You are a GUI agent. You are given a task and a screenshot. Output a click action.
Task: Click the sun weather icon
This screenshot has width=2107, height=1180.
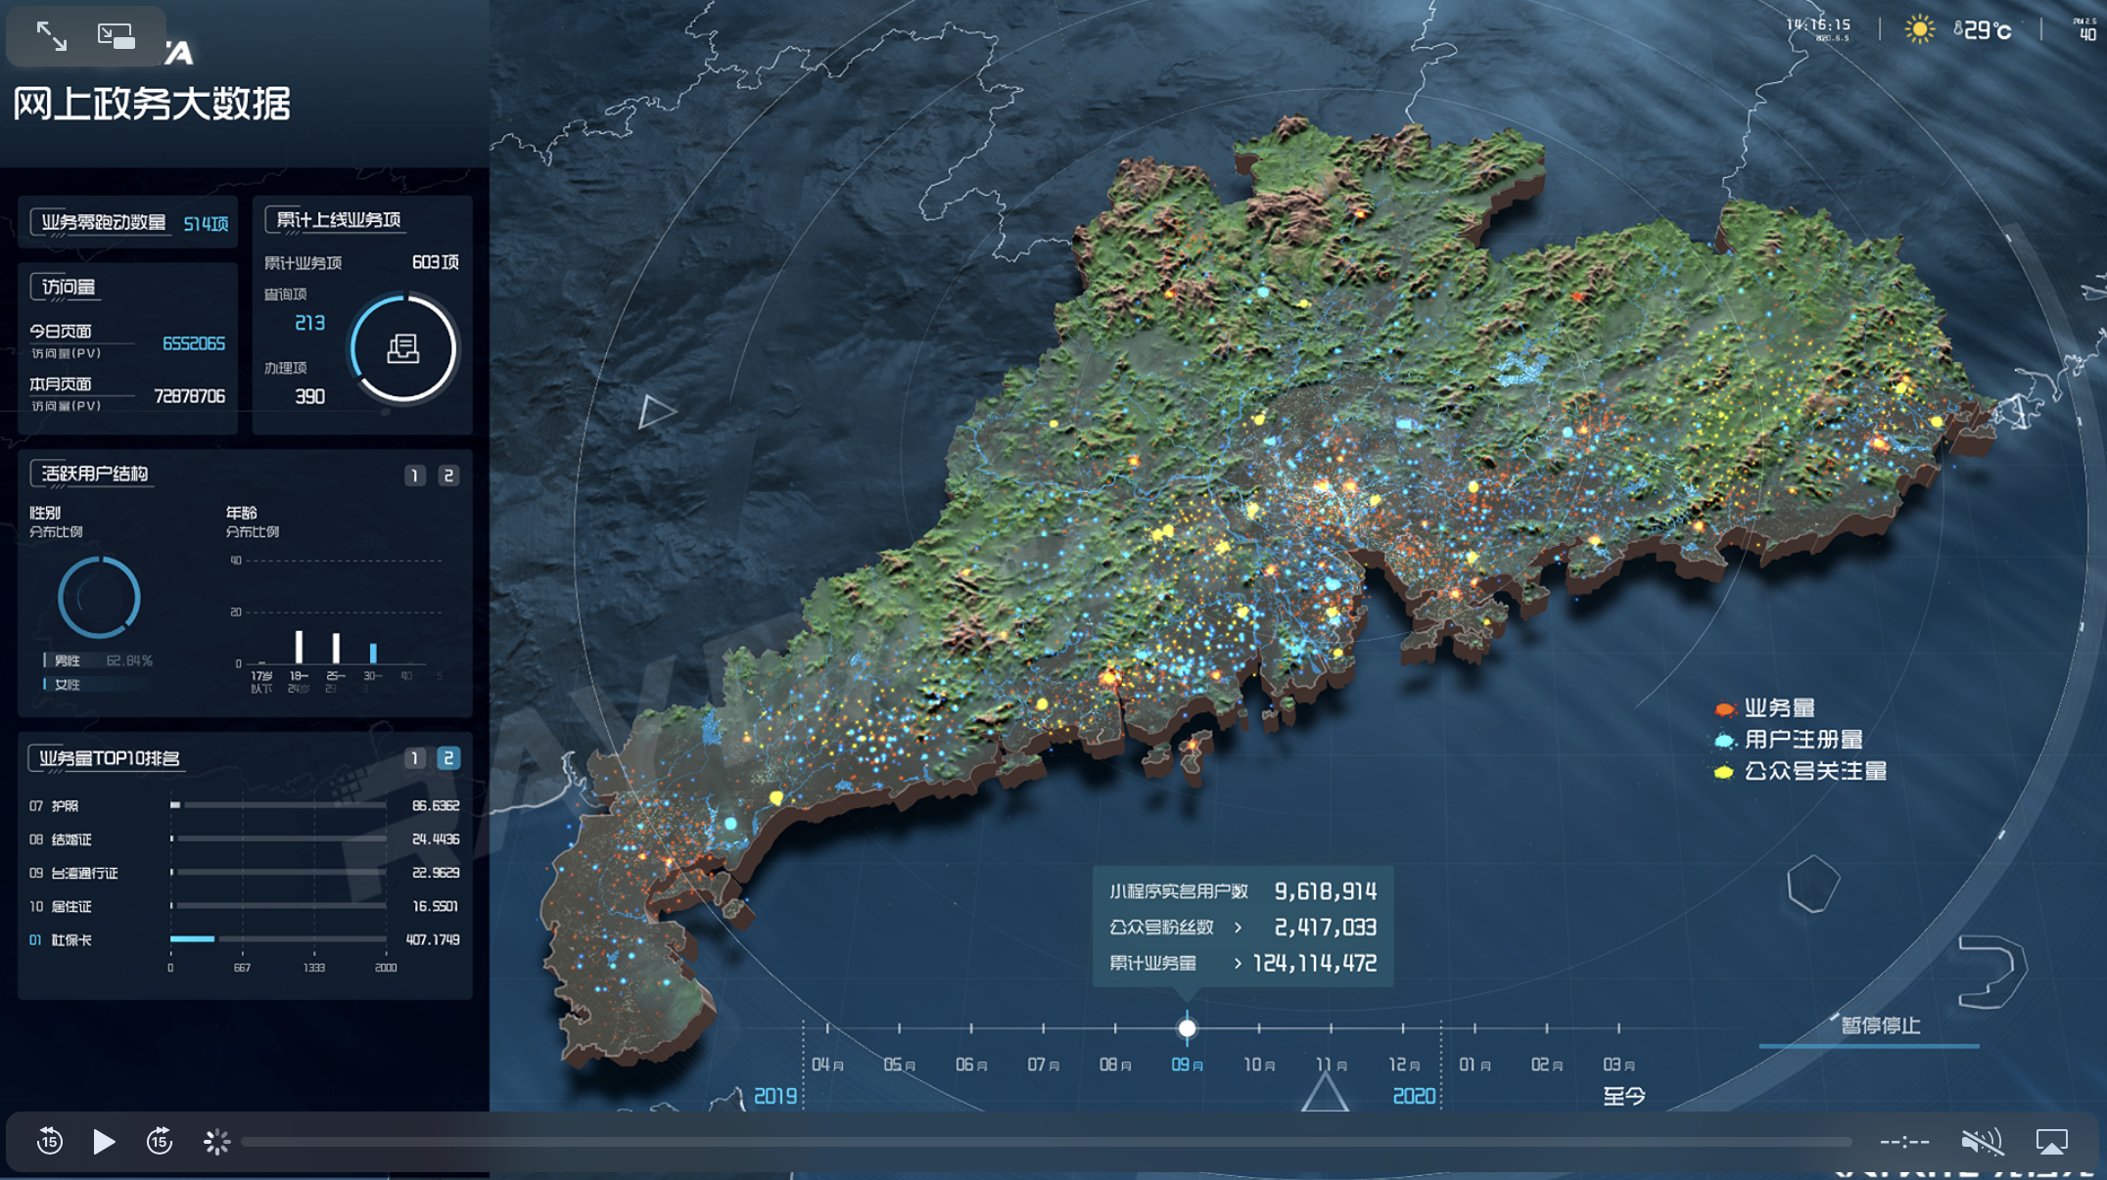click(x=1919, y=29)
